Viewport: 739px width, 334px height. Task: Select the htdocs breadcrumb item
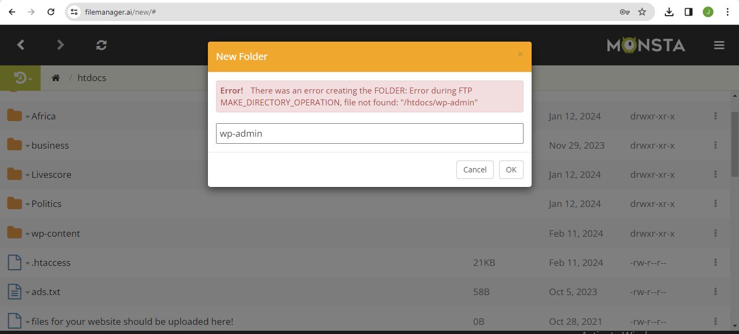pyautogui.click(x=91, y=78)
